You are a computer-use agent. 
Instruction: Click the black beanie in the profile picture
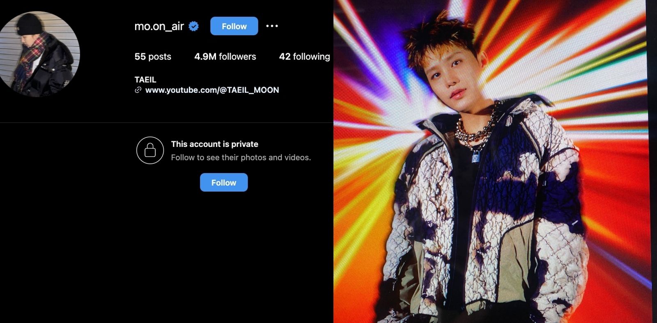click(x=29, y=25)
